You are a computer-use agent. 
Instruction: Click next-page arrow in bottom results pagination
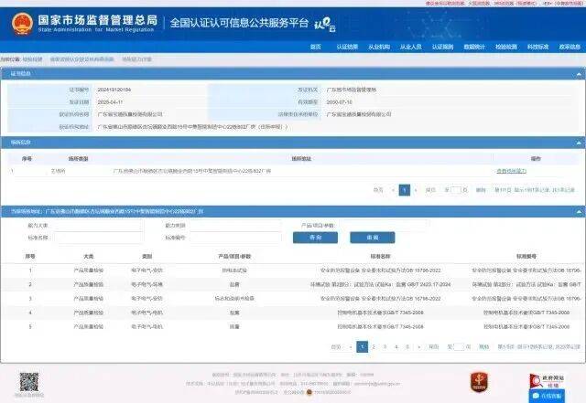(x=419, y=347)
